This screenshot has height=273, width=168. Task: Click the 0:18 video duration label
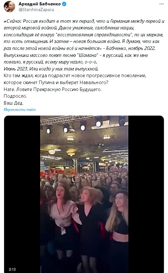pos(12,269)
